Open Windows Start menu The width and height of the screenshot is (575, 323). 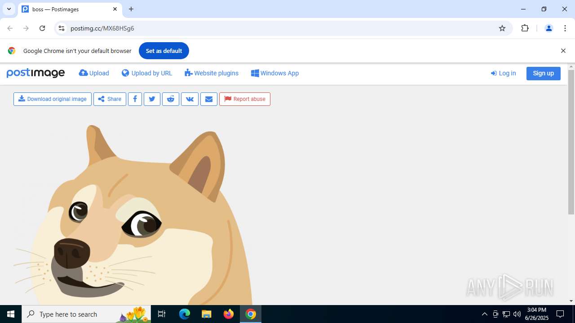(11, 314)
